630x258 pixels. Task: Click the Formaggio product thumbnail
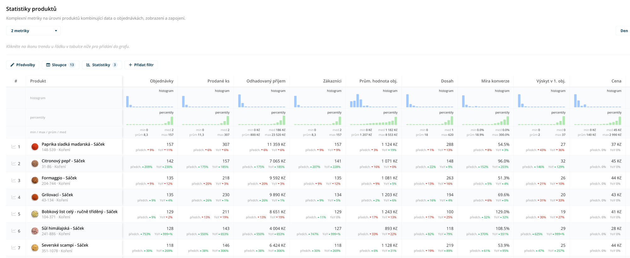pyautogui.click(x=35, y=181)
